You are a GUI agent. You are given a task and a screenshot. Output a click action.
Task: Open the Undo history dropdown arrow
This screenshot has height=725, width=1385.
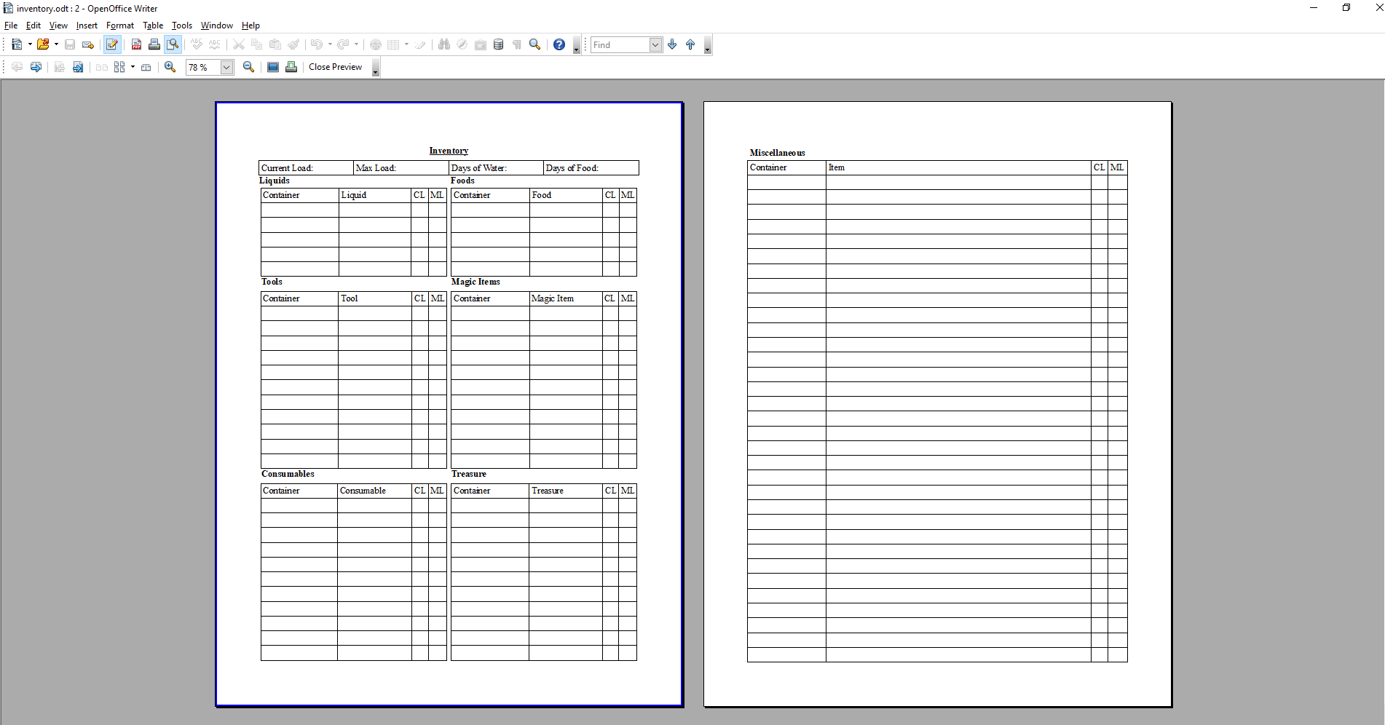330,44
